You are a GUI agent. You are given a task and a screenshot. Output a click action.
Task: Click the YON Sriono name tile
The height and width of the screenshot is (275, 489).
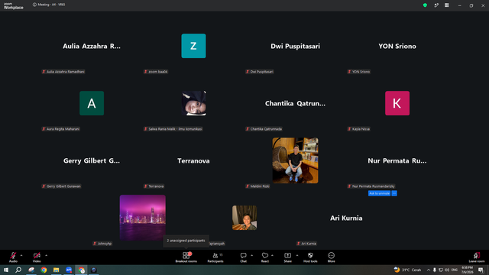(x=397, y=46)
